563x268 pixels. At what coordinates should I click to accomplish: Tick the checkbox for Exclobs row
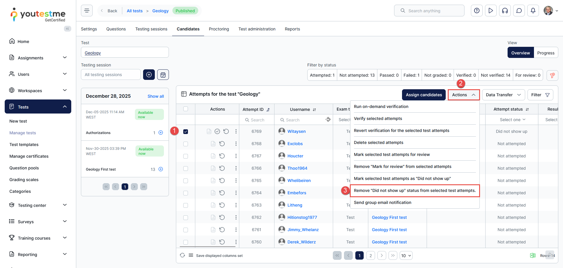186,144
